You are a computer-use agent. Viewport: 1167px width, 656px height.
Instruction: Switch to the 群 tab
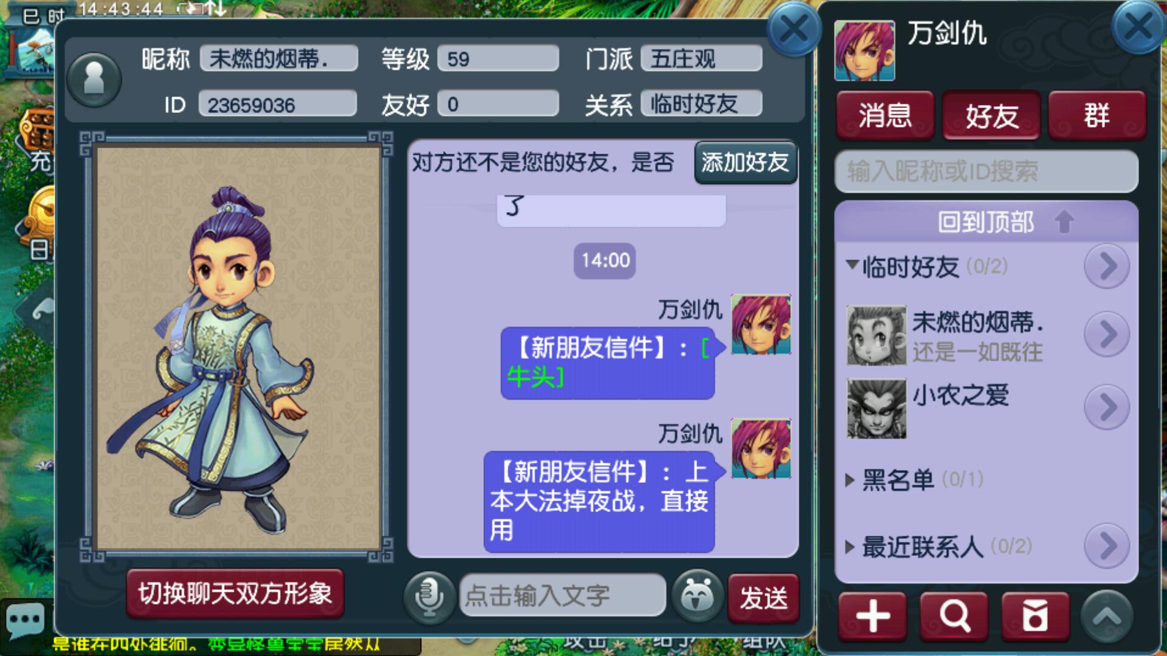[1097, 115]
